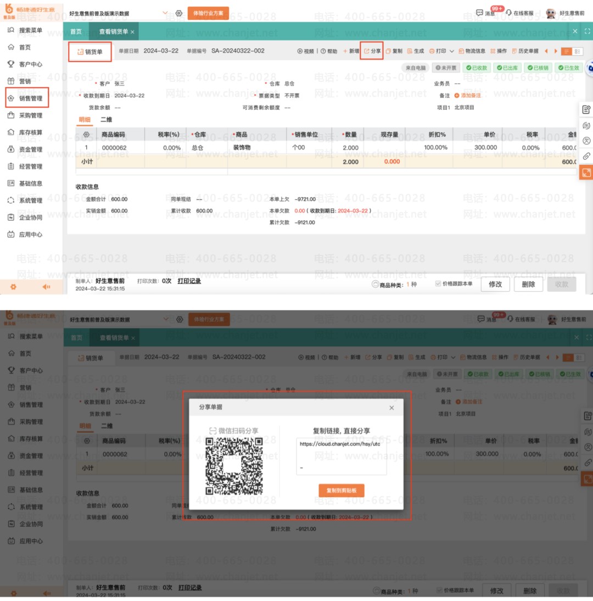In the upper screenshot, open 在线客服 support
The height and width of the screenshot is (601, 593).
519,13
